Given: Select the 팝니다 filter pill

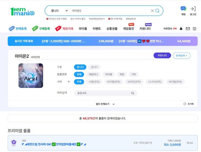Looking at the screenshot, I should point(80,67).
